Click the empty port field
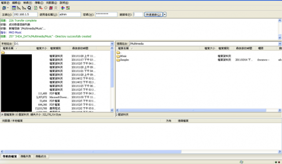 (138, 15)
